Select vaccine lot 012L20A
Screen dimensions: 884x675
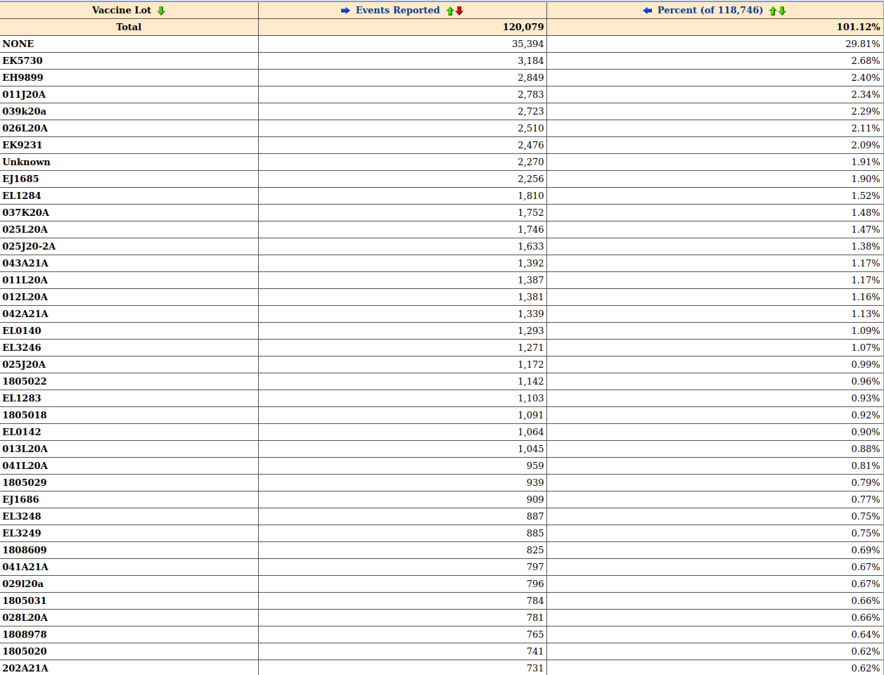tap(25, 297)
